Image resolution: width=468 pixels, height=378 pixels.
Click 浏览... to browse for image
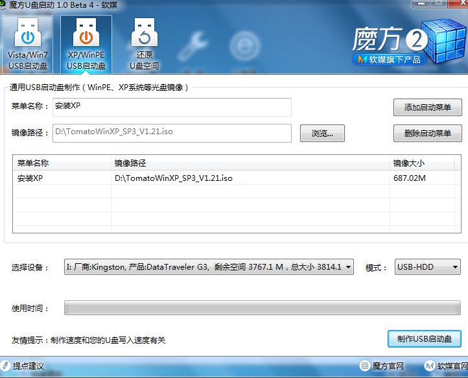(322, 134)
